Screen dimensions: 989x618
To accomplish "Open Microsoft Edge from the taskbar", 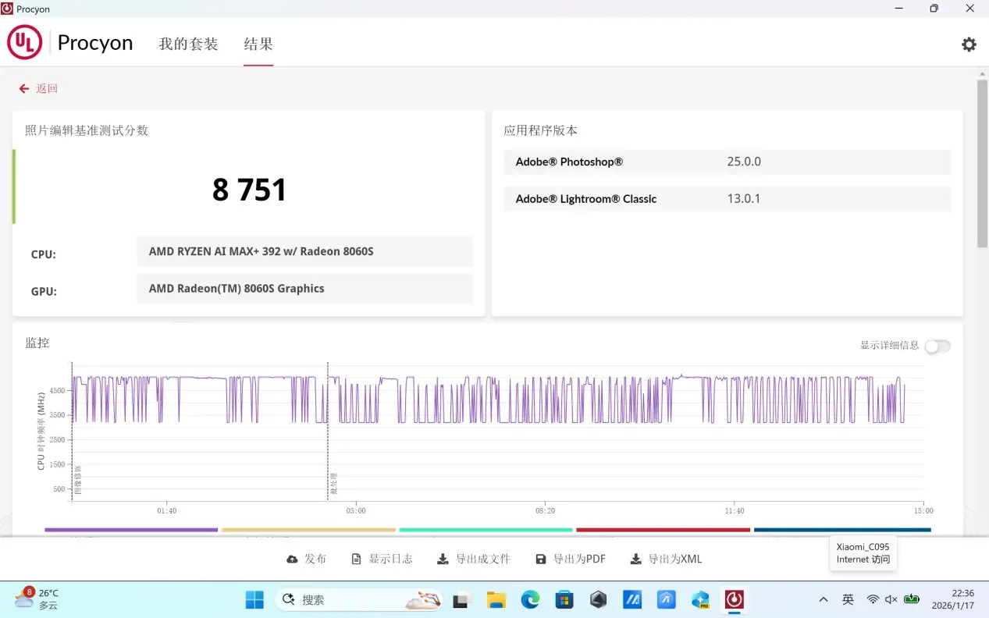I will tap(530, 600).
